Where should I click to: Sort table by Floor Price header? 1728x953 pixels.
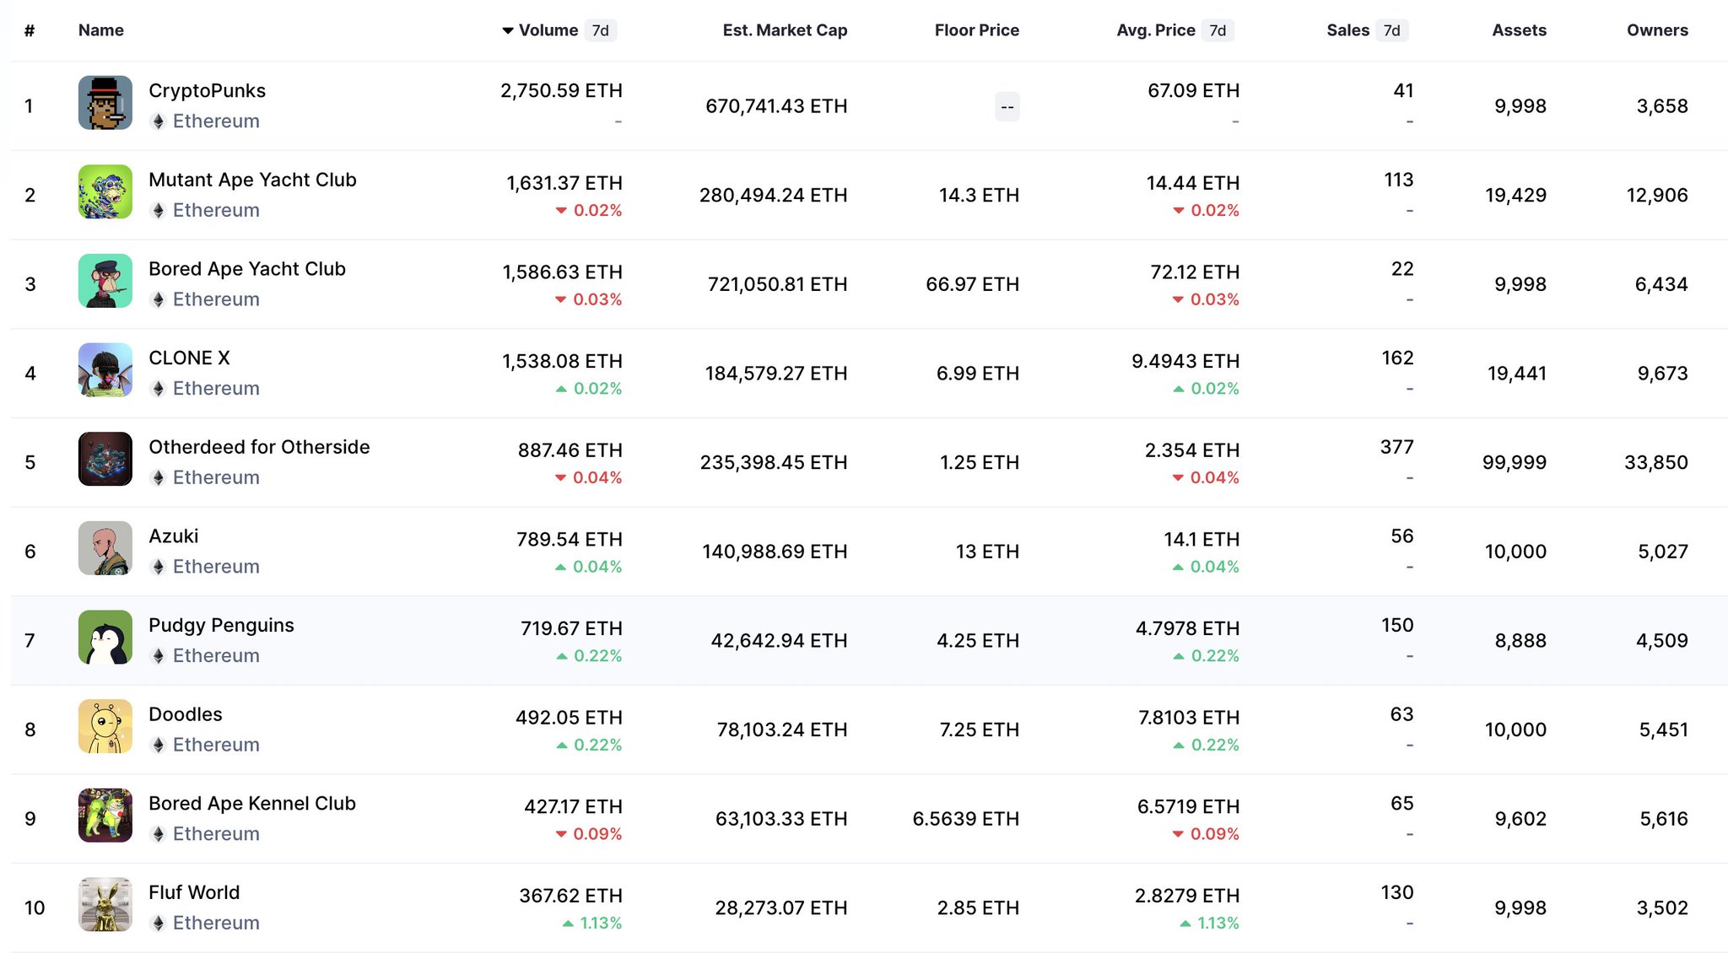tap(976, 30)
